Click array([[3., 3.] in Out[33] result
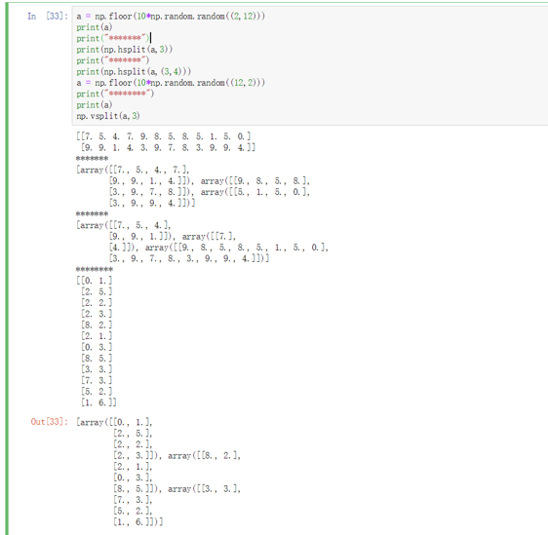The width and height of the screenshot is (548, 535). click(x=204, y=489)
